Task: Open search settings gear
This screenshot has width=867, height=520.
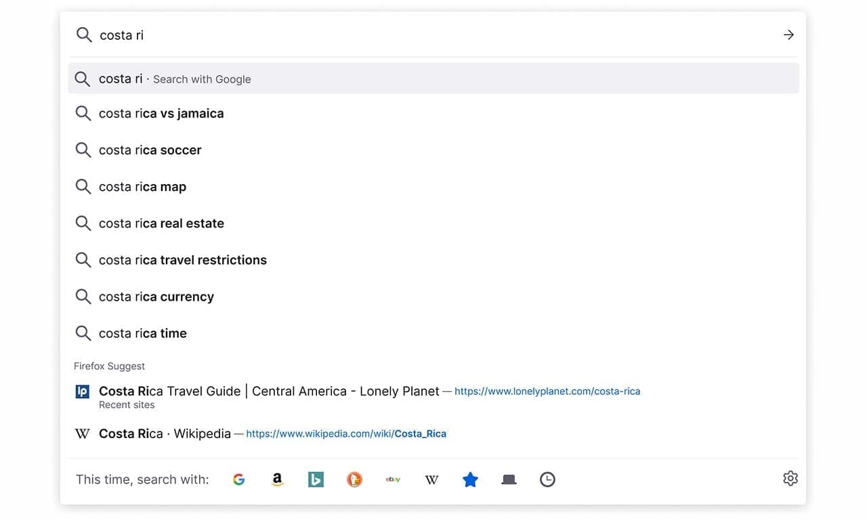Action: point(790,479)
